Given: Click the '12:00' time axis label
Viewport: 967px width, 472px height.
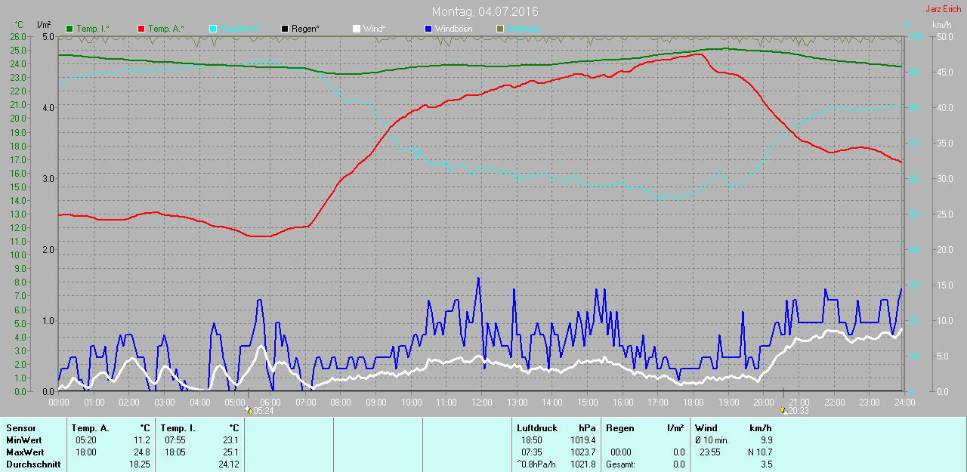Looking at the screenshot, I should click(x=481, y=402).
